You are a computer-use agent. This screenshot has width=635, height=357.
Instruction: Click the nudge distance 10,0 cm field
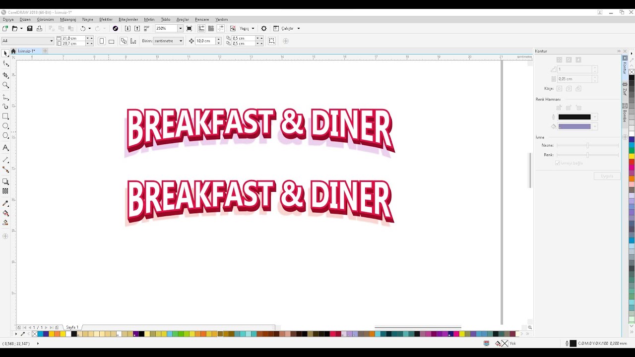tap(206, 41)
